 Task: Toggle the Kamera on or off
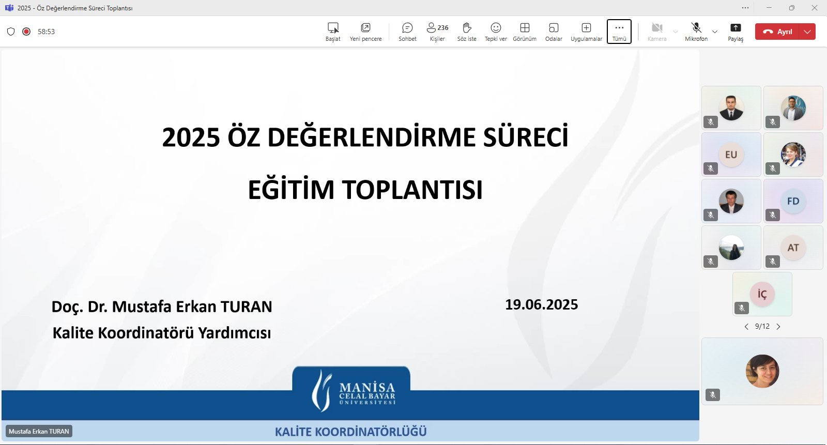pos(657,32)
